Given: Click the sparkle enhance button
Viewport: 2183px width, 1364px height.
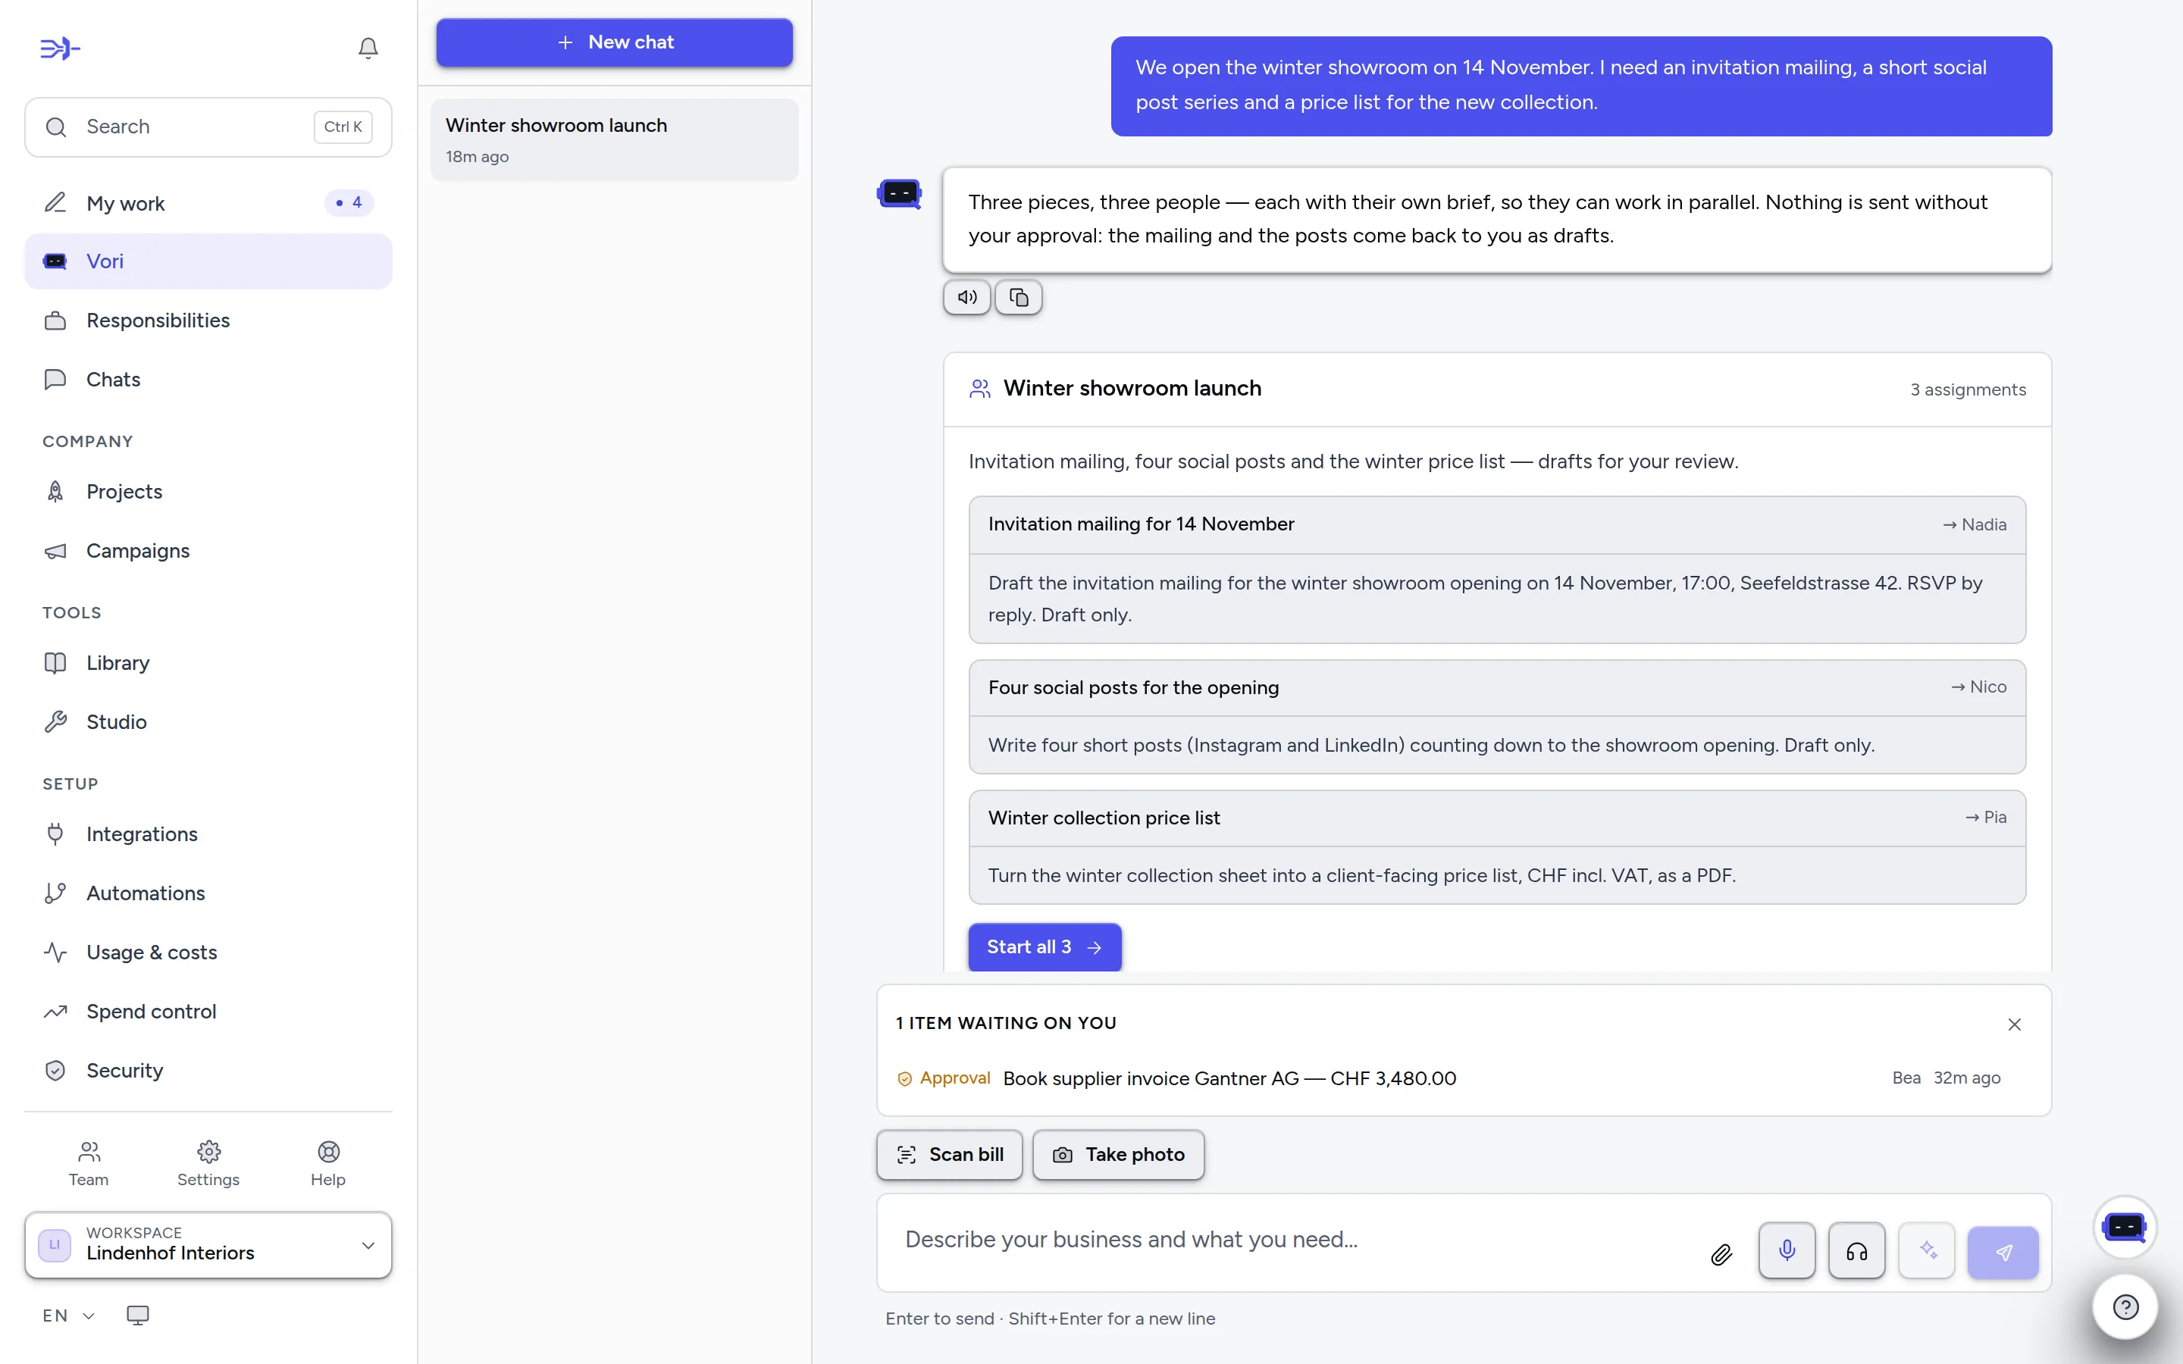Looking at the screenshot, I should (1927, 1250).
